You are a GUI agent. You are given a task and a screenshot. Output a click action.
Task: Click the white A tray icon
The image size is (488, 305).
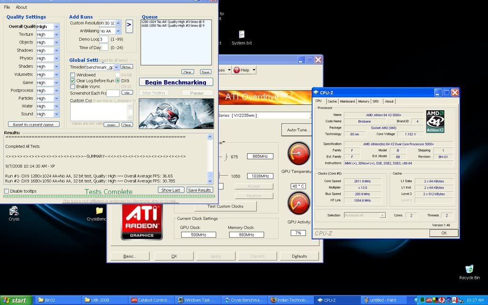pyautogui.click(x=454, y=300)
